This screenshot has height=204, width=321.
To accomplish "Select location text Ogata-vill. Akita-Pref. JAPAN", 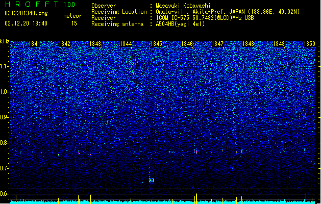I will (x=200, y=12).
